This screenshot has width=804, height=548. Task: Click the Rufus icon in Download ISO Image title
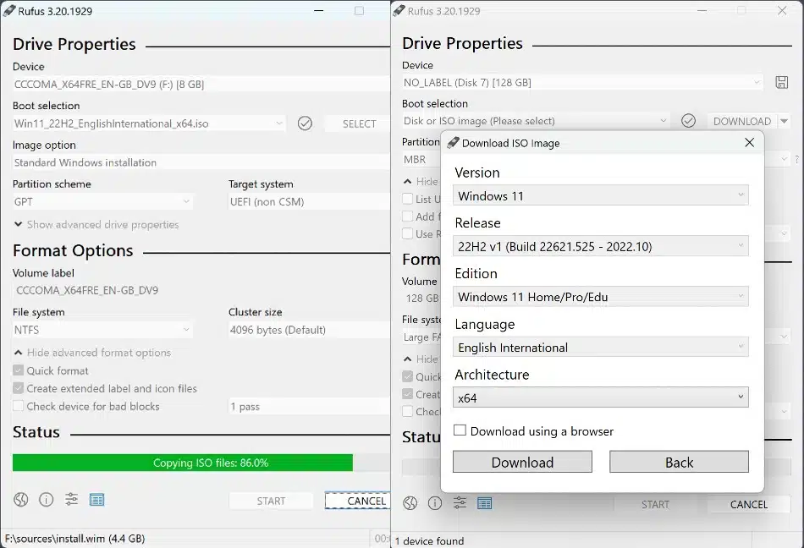click(452, 142)
